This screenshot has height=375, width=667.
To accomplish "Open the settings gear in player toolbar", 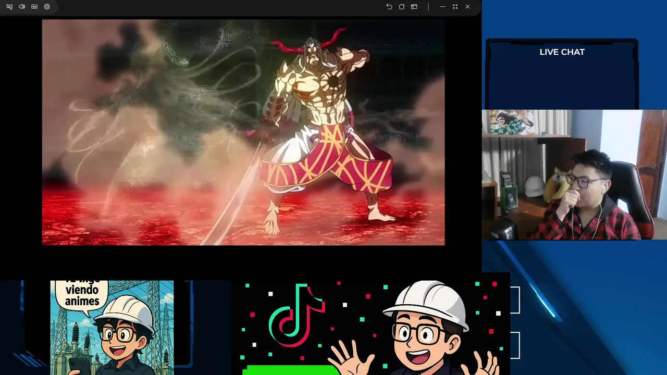I will pos(47,7).
